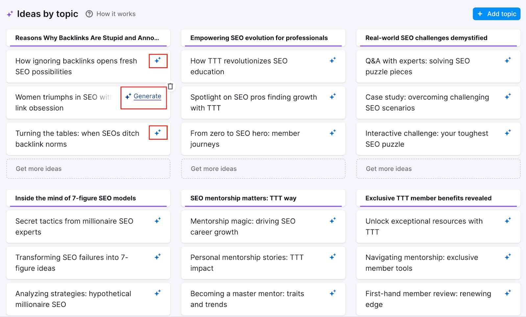The height and width of the screenshot is (317, 526).
Task: Click the sparkle icon on 'Secret tactics from millionaire SEO experts'
Action: (x=158, y=220)
